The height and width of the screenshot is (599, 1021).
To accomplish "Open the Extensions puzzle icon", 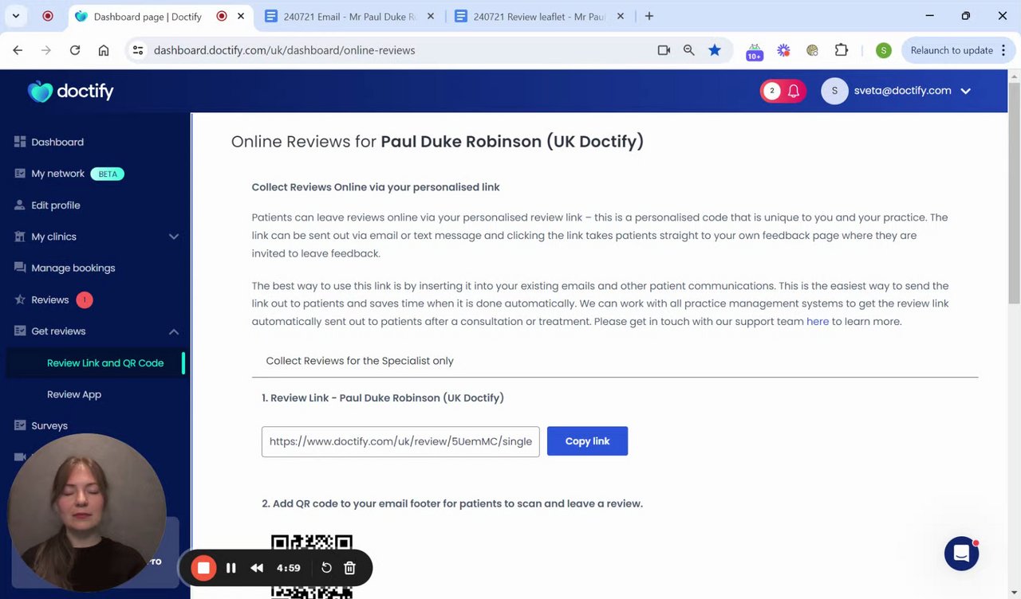I will [x=842, y=50].
